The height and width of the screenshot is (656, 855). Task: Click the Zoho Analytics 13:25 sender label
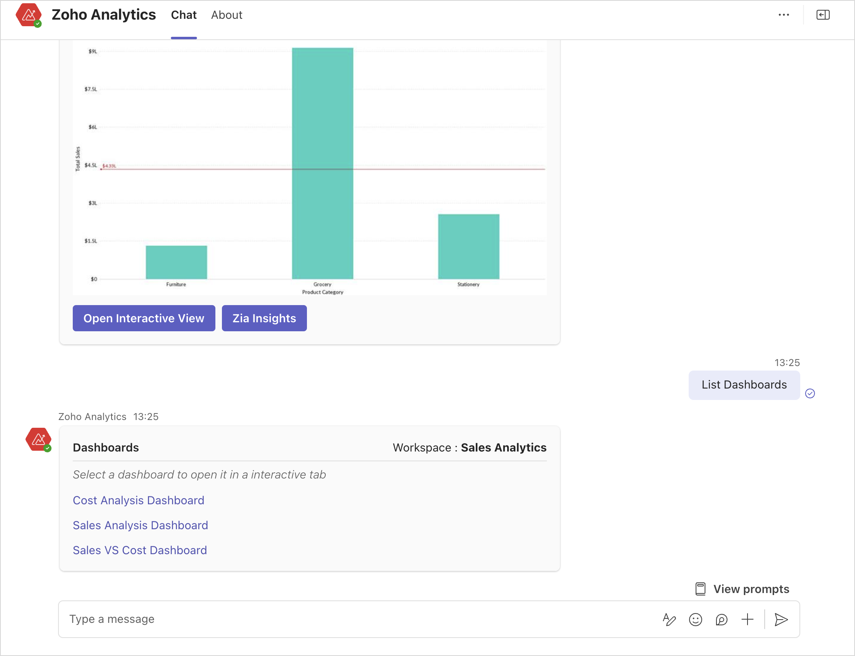point(108,416)
